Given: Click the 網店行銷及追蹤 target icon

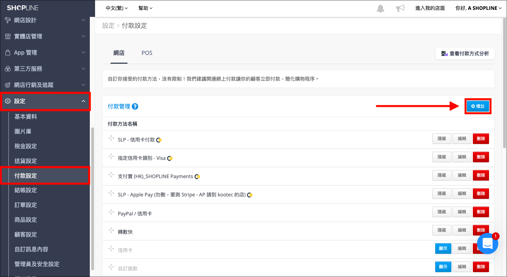Looking at the screenshot, I should tap(7, 85).
